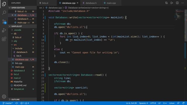Click src breadcrumb segment
This screenshot has width=187, height=105.
[41, 8]
